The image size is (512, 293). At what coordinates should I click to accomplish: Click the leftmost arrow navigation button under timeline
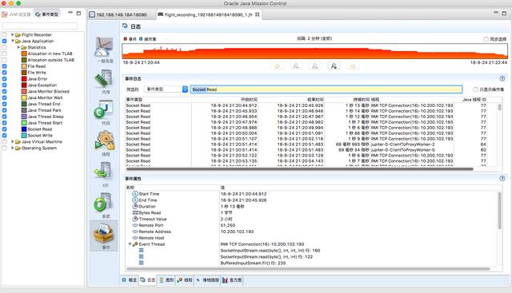[x=278, y=66]
